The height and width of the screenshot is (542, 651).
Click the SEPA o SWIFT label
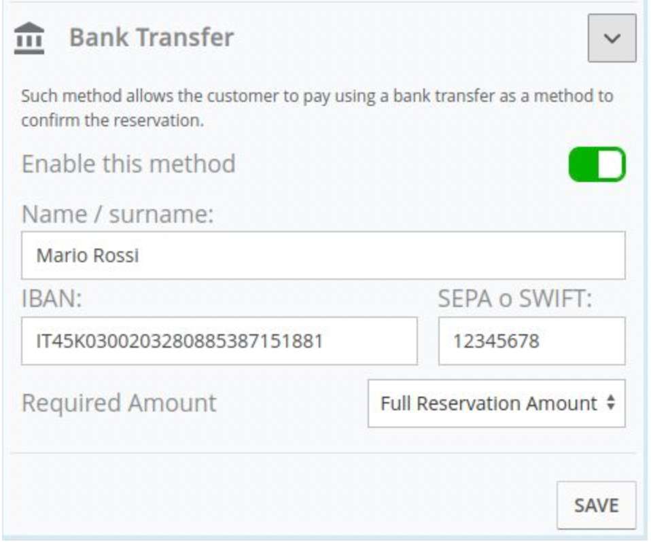pyautogui.click(x=515, y=298)
